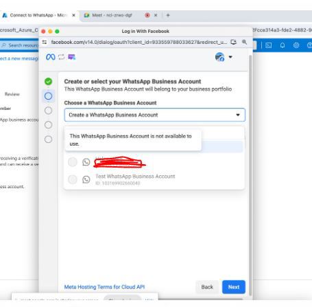Image resolution: width=312 pixels, height=307 pixels.
Task: Click the Azure Search resources box
Action: [19, 45]
